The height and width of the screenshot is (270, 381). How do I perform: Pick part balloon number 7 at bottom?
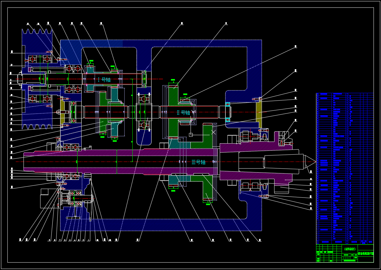(60, 240)
